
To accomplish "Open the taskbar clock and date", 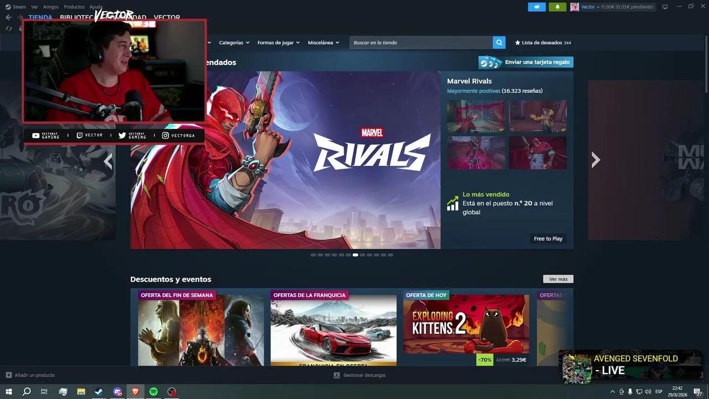I will (677, 392).
